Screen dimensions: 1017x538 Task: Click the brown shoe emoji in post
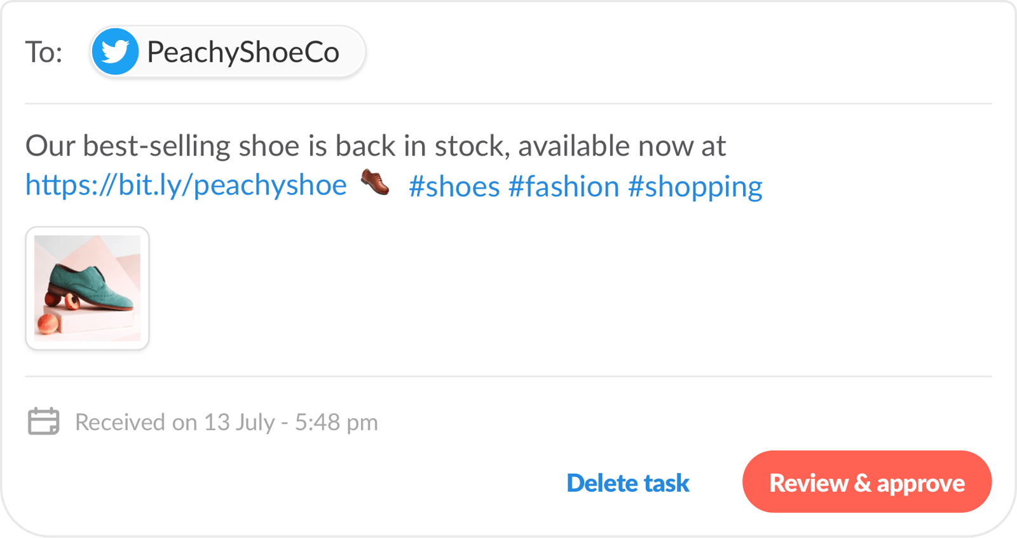click(375, 182)
